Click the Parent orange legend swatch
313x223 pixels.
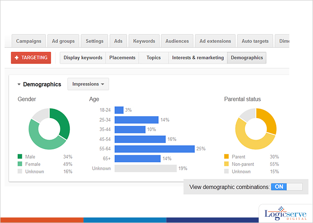[227, 157]
